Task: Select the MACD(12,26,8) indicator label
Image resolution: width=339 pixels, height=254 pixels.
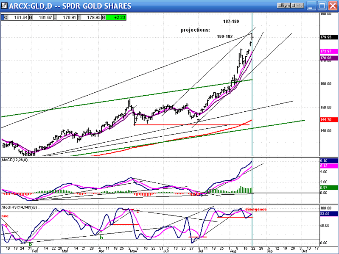Action: pyautogui.click(x=15, y=159)
